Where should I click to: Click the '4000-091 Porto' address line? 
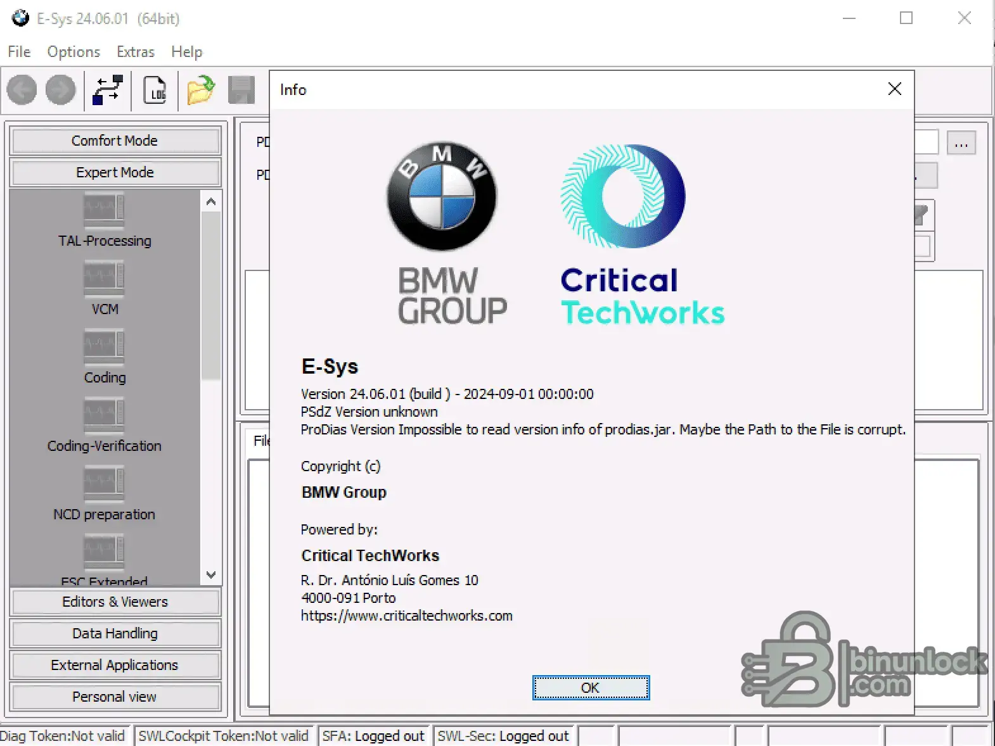tap(349, 598)
